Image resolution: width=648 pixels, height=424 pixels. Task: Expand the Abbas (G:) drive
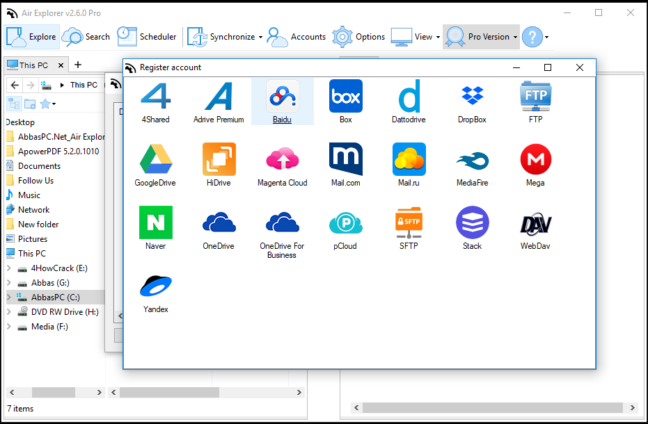pos(9,282)
